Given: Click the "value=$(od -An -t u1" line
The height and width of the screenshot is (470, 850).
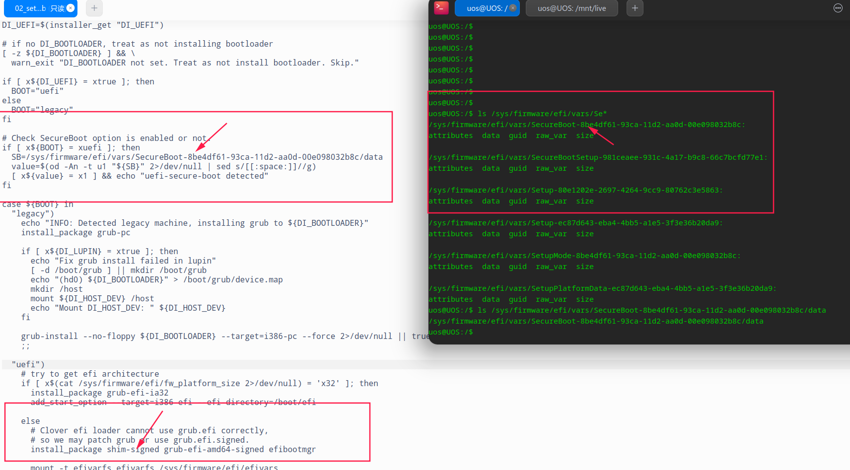Looking at the screenshot, I should (164, 166).
